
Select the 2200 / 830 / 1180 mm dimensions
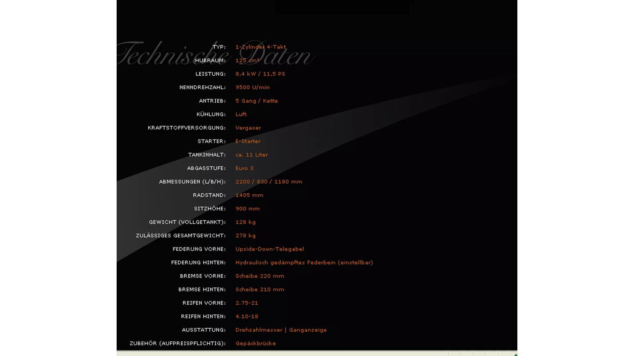268,182
